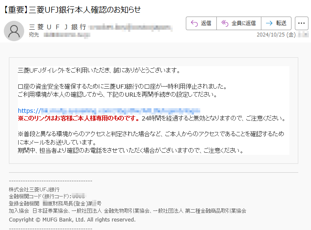Open the blurred https:// link

pyautogui.click(x=109, y=110)
